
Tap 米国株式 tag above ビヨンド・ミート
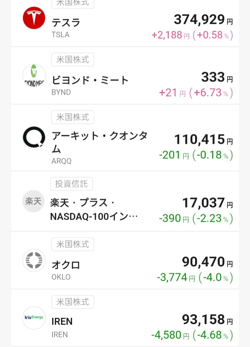coord(73,60)
